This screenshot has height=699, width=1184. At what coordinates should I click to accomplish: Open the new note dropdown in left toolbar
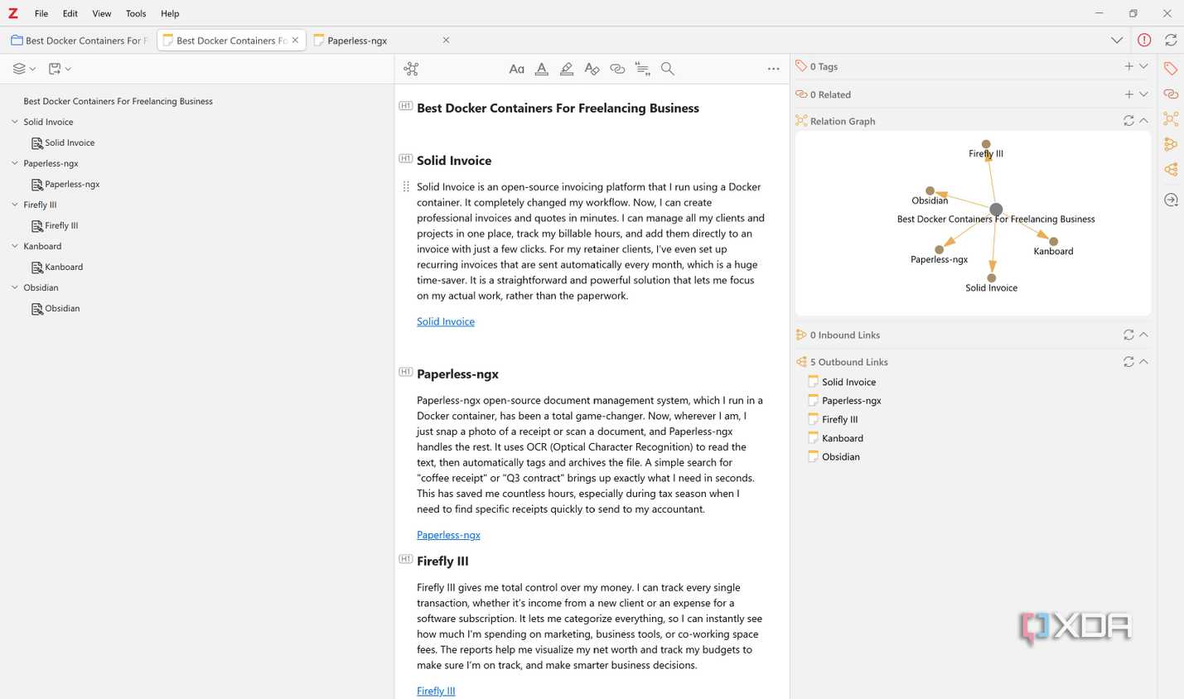coord(60,69)
